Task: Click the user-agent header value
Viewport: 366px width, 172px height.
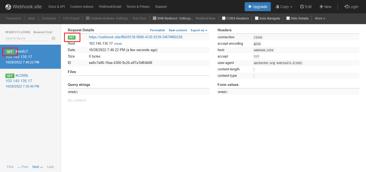Action: point(278,63)
